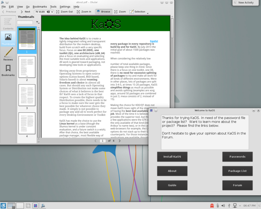Open the Go menu
The image size is (261, 209).
[28, 7]
